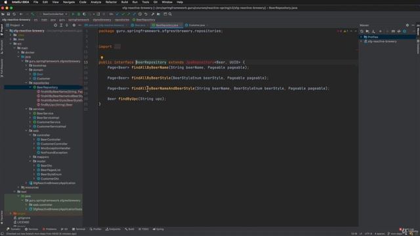420x236 pixels.
Task: Click the Rollback/undo arrow icon
Action: pos(146,14)
